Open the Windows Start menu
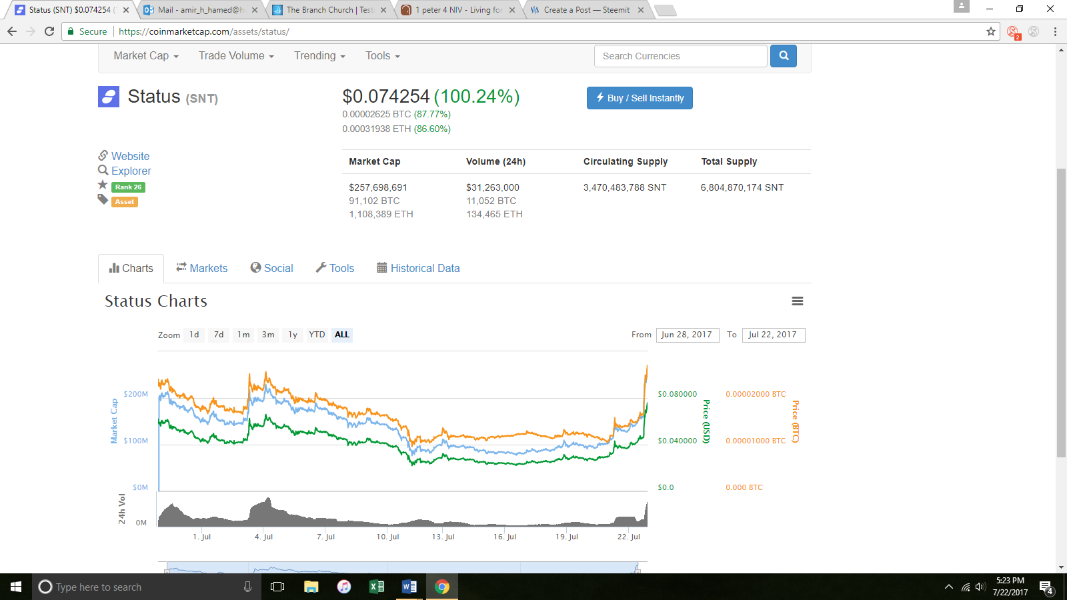1067x600 pixels. (x=16, y=587)
